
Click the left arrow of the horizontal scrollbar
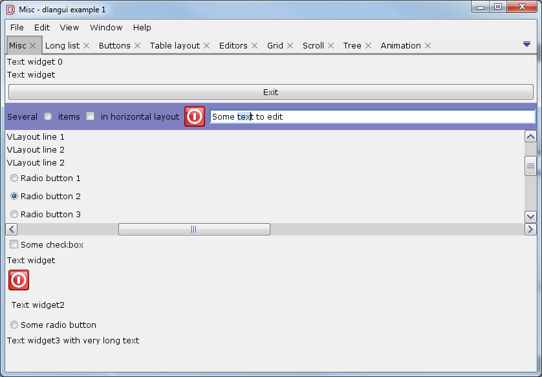click(x=11, y=229)
